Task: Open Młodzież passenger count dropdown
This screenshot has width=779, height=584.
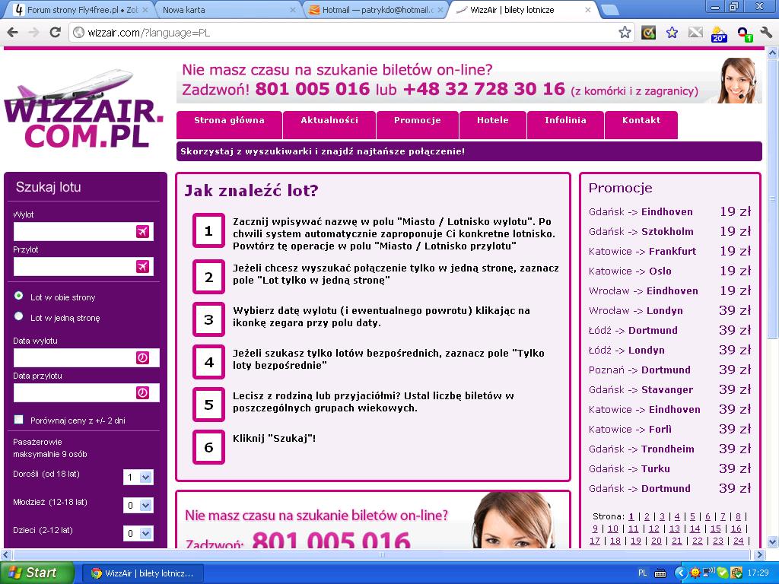Action: click(138, 506)
